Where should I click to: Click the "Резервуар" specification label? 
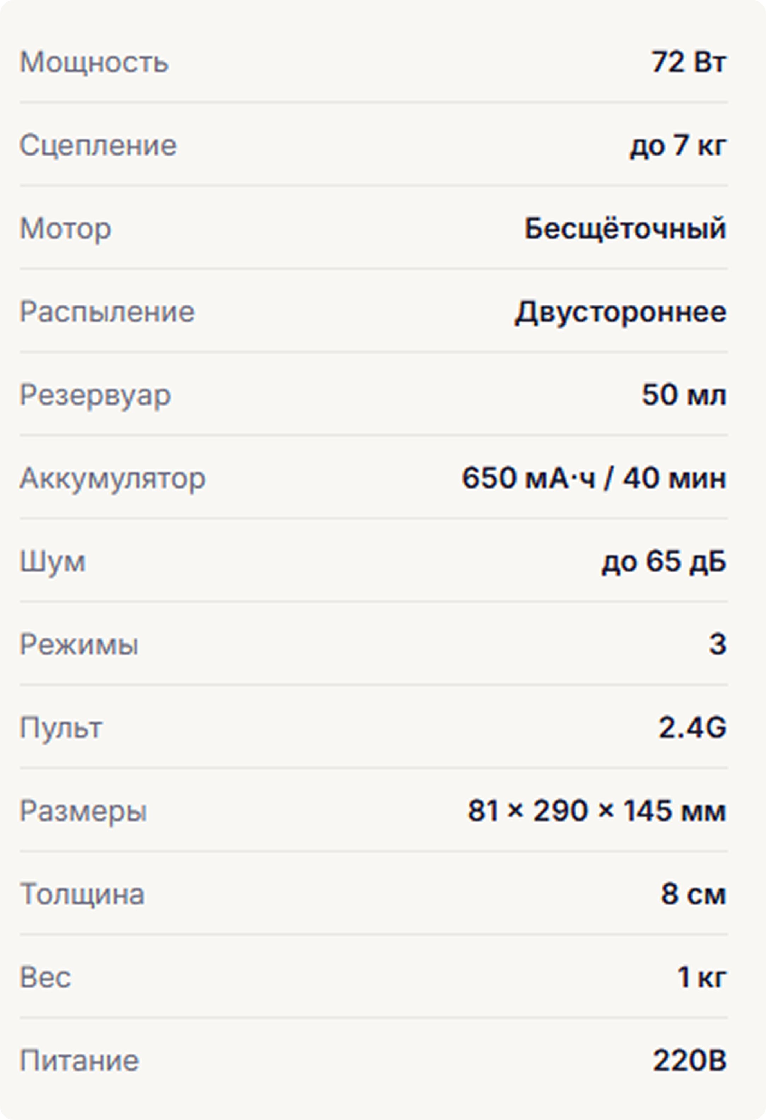[x=95, y=395]
